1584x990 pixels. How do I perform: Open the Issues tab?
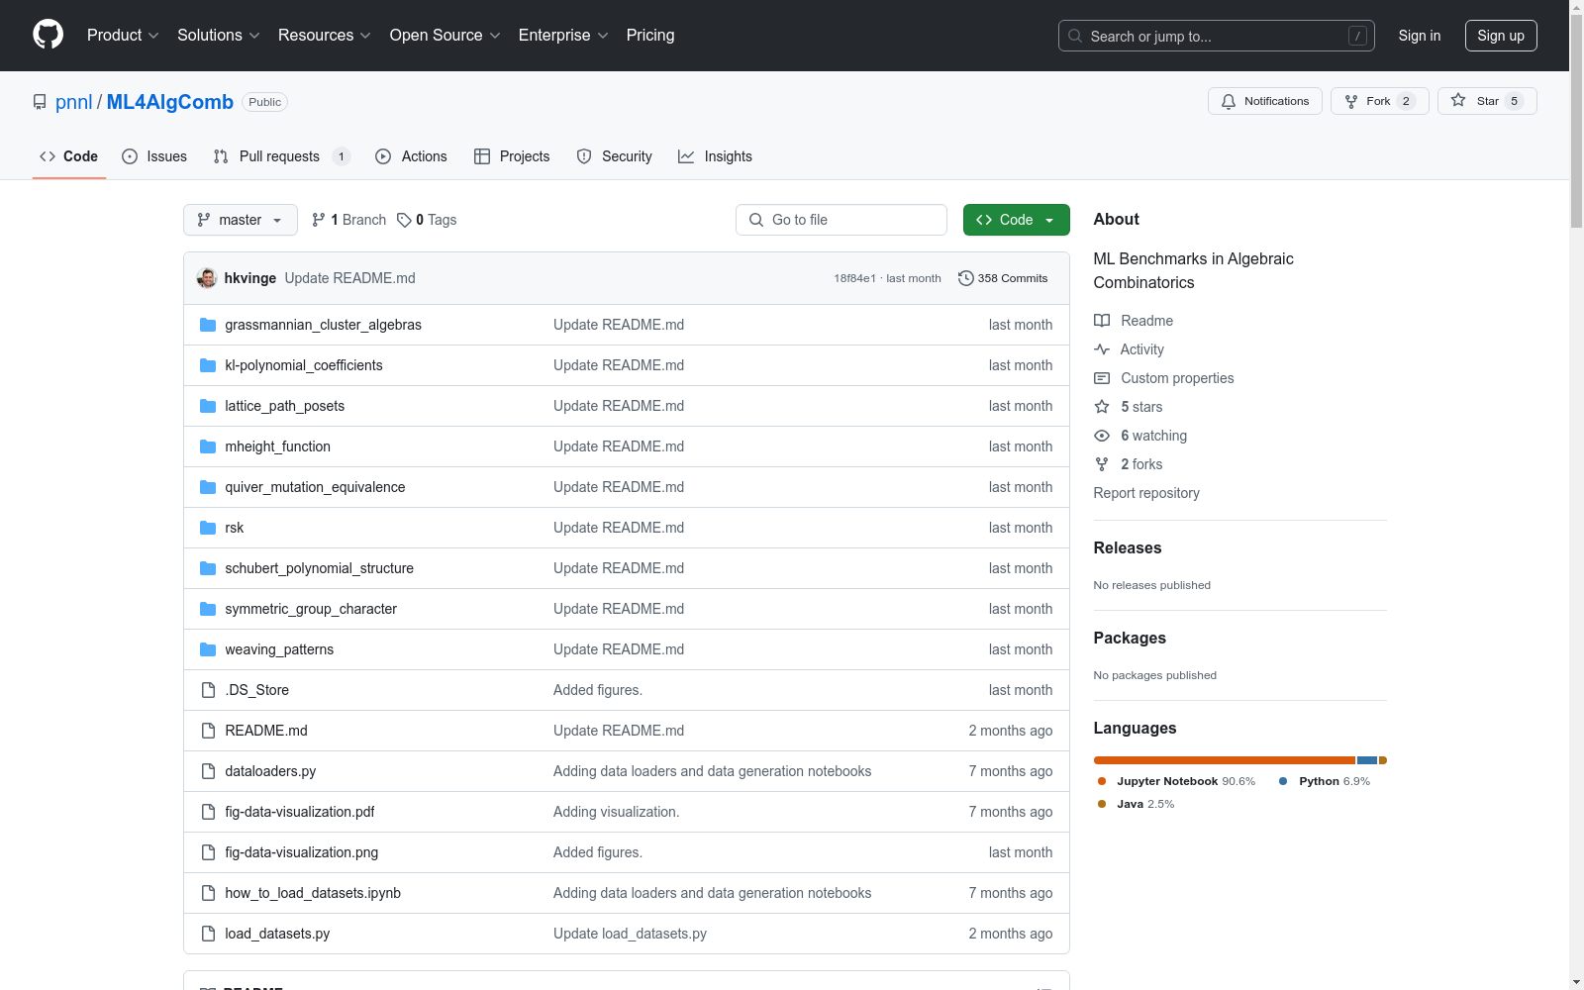154,156
